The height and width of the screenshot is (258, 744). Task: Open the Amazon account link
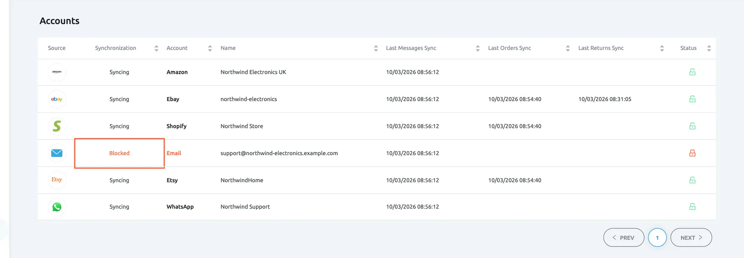pyautogui.click(x=177, y=72)
